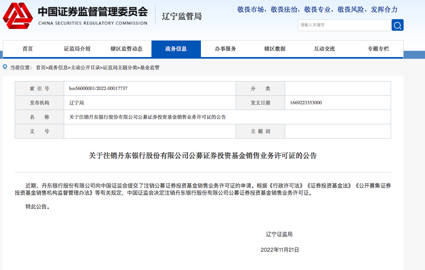Click the large announcement heading above the body
This screenshot has width=425, height=270.
(203, 155)
